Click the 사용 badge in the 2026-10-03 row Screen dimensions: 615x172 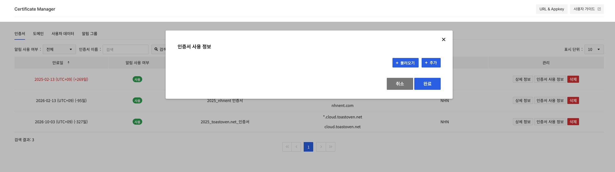pyautogui.click(x=137, y=122)
